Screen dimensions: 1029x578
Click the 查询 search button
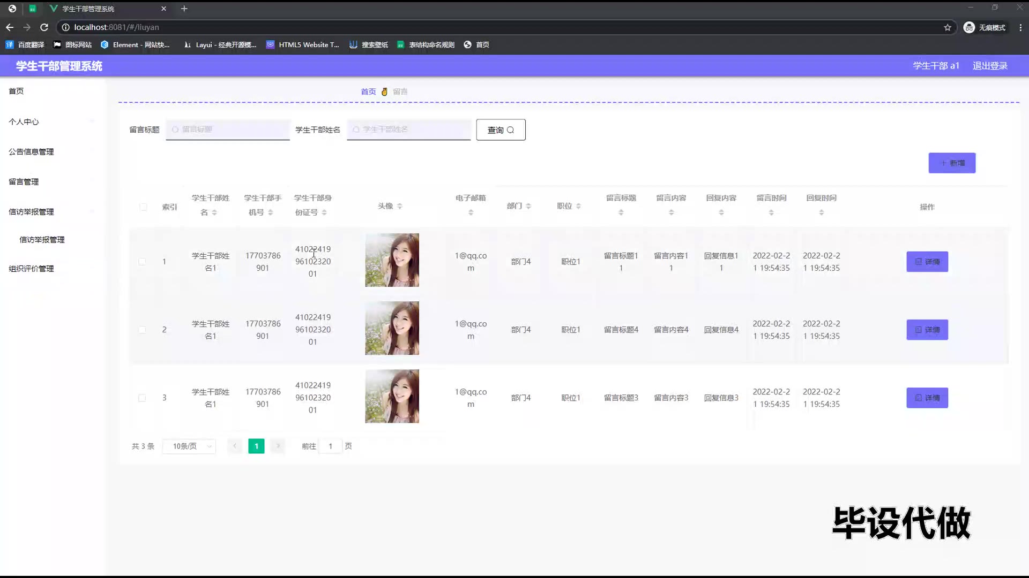pos(501,130)
